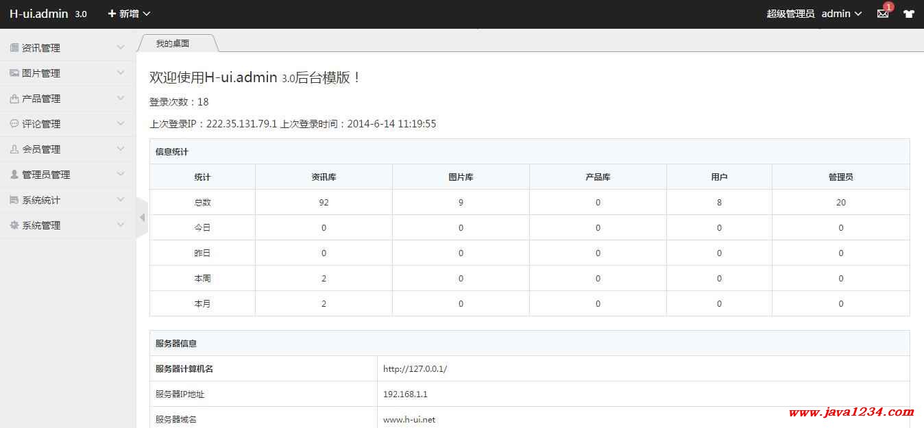Click the 超级管理员 role label
The image size is (924, 428).
click(x=790, y=14)
